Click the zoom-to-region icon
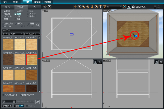This screenshot has height=109, width=164. point(79,6)
